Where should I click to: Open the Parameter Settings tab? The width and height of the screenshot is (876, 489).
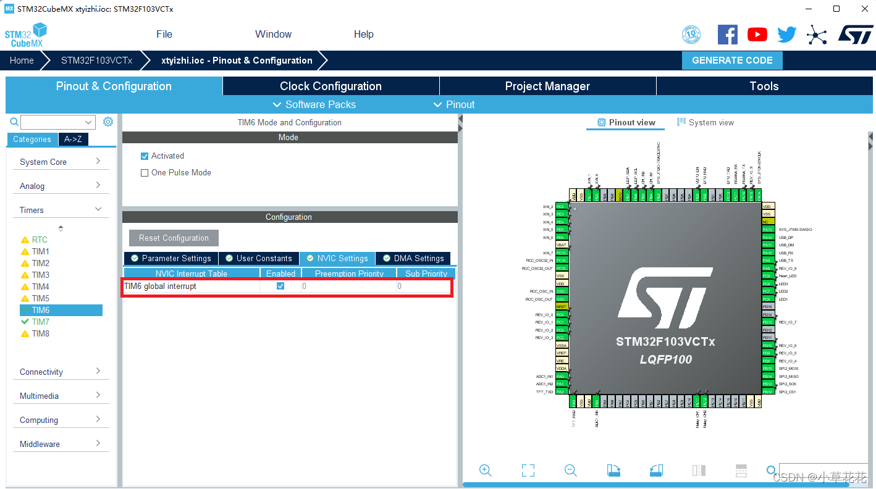(170, 258)
